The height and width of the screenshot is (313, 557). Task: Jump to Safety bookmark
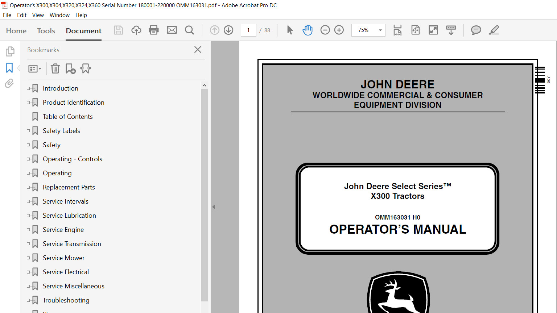[51, 145]
